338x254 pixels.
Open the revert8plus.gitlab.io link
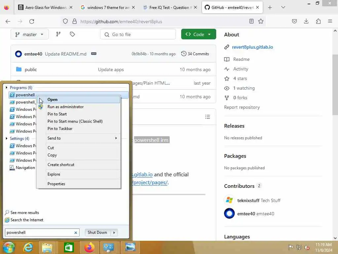[x=253, y=47]
